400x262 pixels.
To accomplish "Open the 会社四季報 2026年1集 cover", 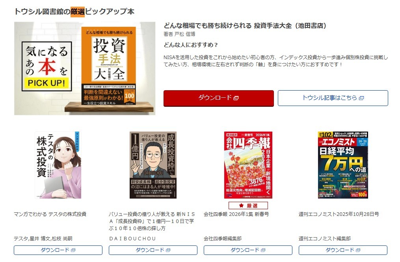I will (248, 165).
